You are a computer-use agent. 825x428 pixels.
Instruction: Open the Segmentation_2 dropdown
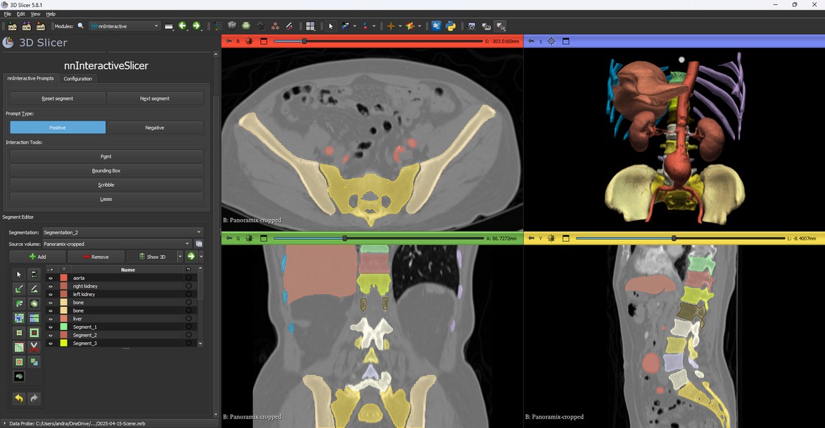[122, 232]
